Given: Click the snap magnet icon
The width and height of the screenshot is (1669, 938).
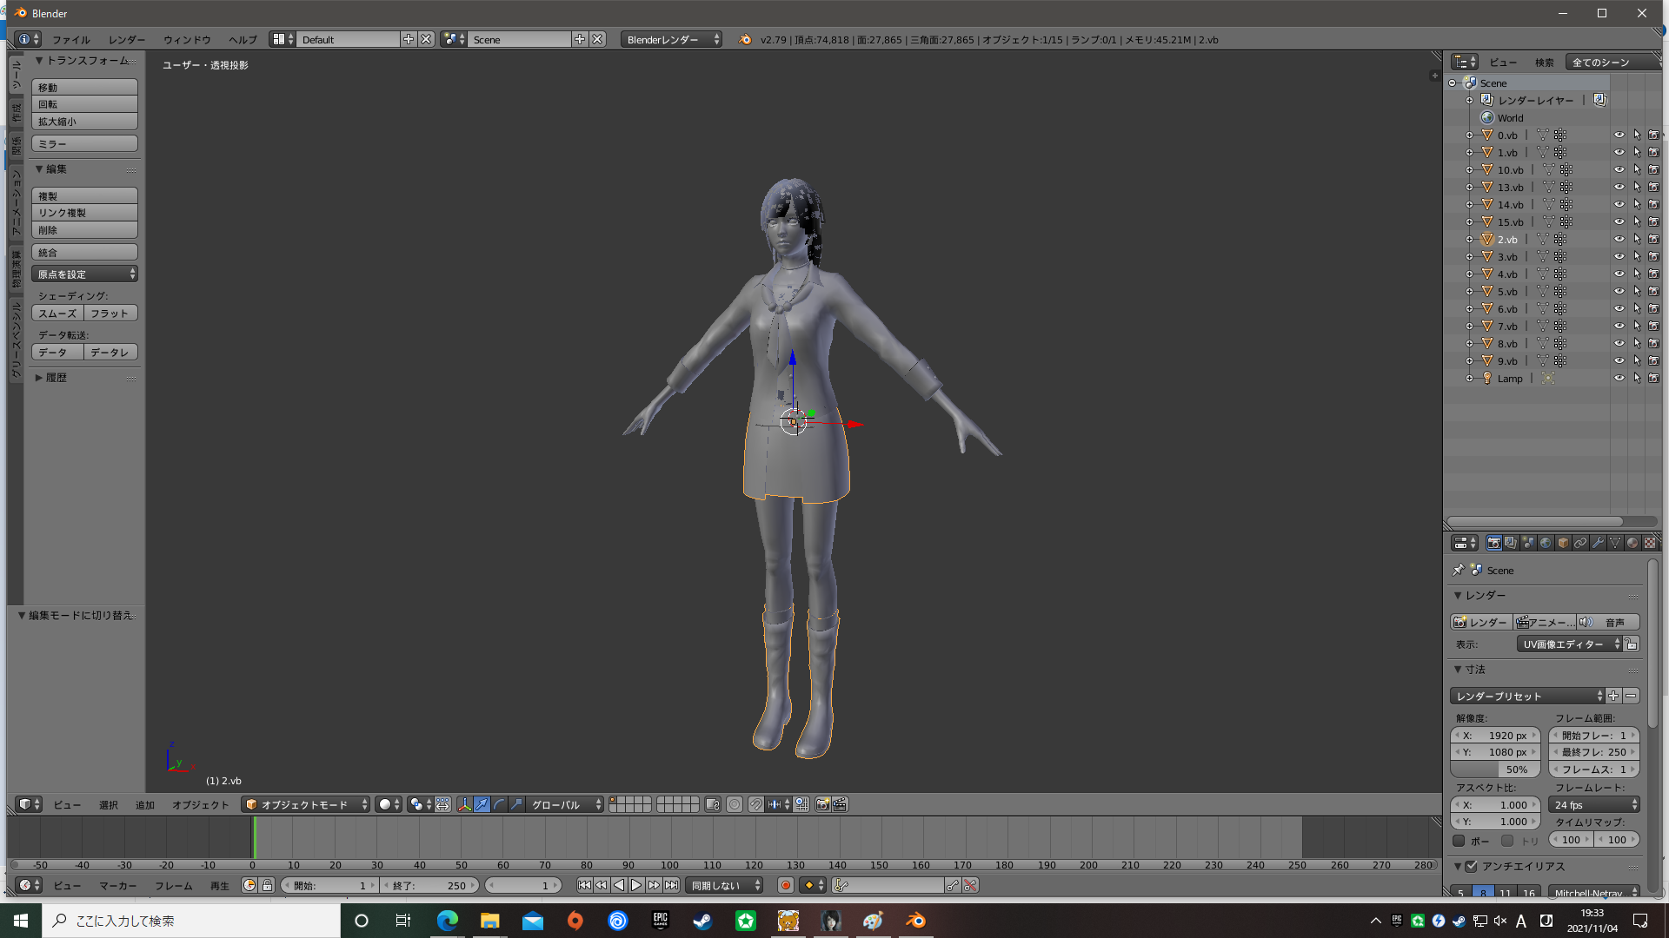Looking at the screenshot, I should (x=756, y=804).
